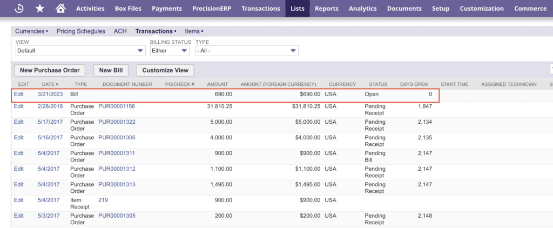Image resolution: width=553 pixels, height=228 pixels.
Task: Edit the 3/21/2023 Bill row
Action: 19,94
